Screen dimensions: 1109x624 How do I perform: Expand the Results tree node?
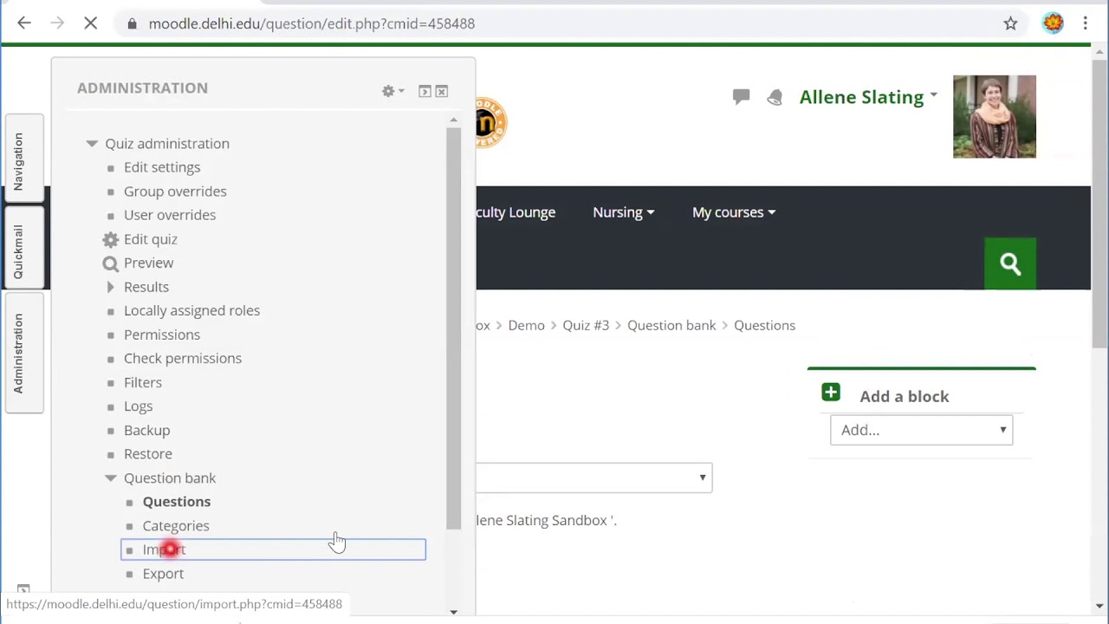click(x=110, y=287)
